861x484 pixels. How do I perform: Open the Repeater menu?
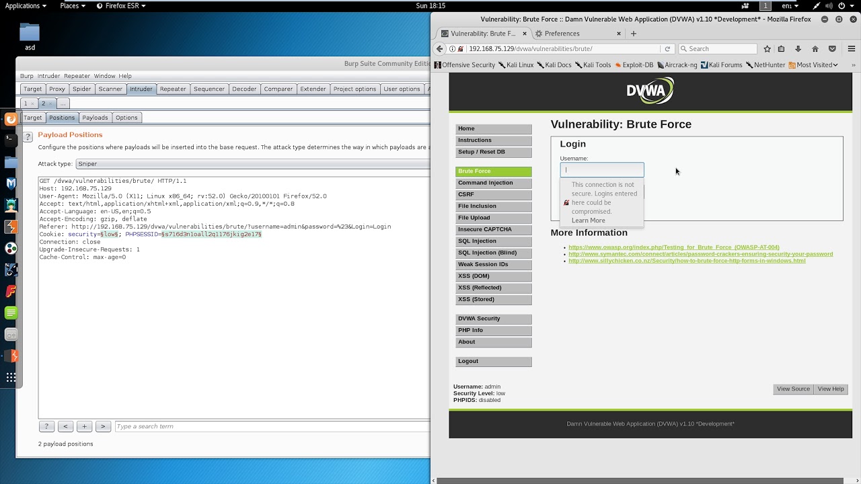(77, 76)
